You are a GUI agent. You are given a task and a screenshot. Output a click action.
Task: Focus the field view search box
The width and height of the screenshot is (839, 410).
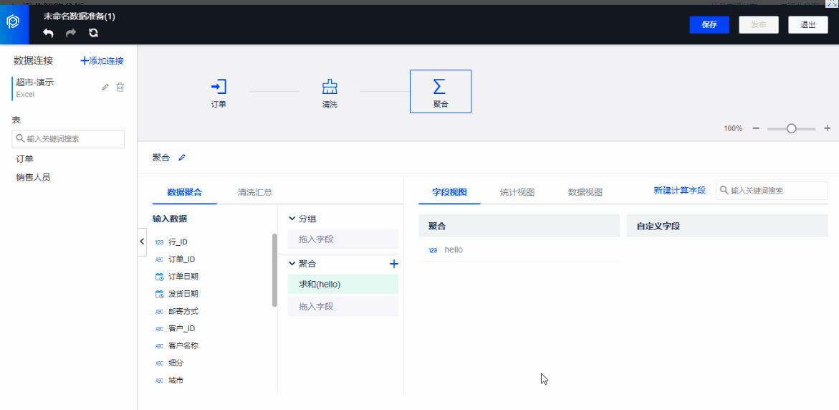click(772, 191)
